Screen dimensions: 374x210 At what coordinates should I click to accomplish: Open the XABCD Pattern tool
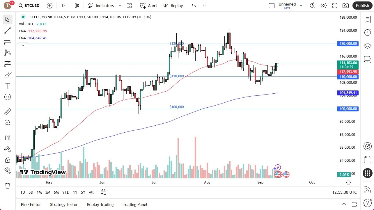pos(7,52)
